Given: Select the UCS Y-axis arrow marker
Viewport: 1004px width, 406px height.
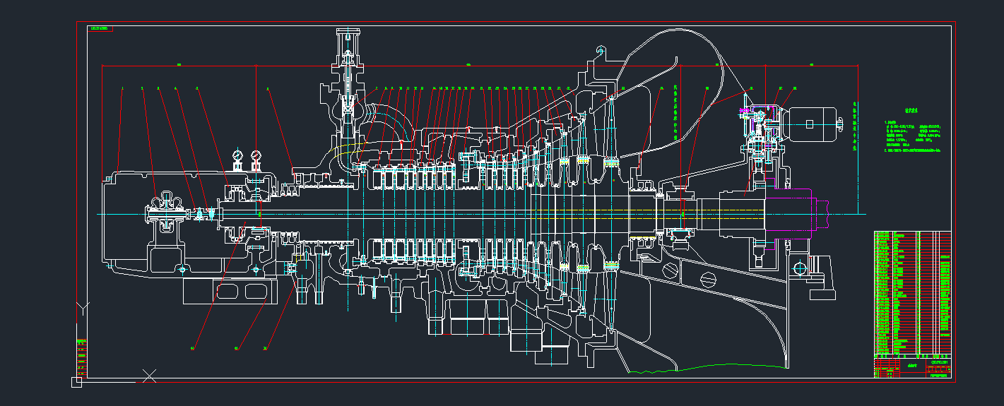Looking at the screenshot, I should (83, 308).
